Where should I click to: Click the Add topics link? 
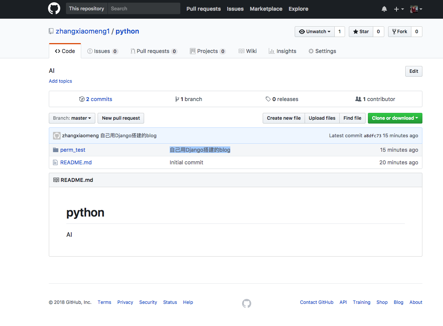tap(61, 81)
